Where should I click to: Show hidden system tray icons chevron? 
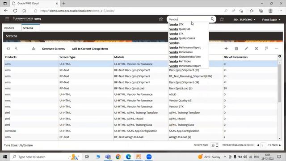point(225,157)
